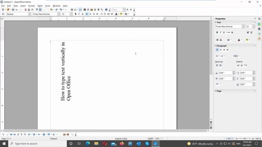The image size is (262, 147).
Task: Open sidebar font size dropdown
Action: (x=254, y=27)
